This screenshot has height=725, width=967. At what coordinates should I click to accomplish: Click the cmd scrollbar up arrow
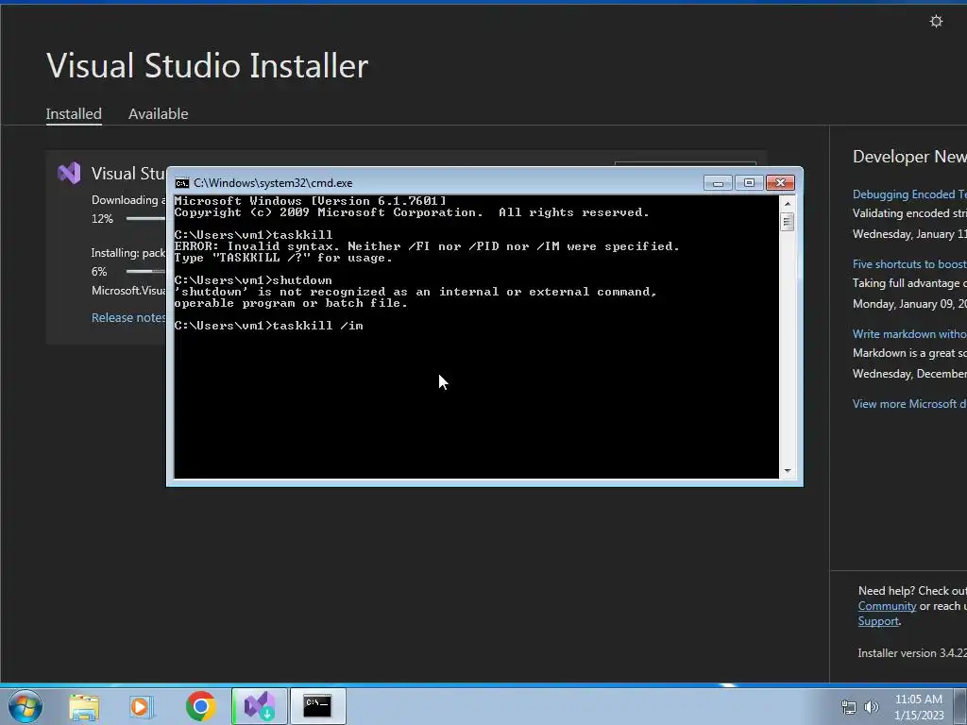pyautogui.click(x=787, y=204)
